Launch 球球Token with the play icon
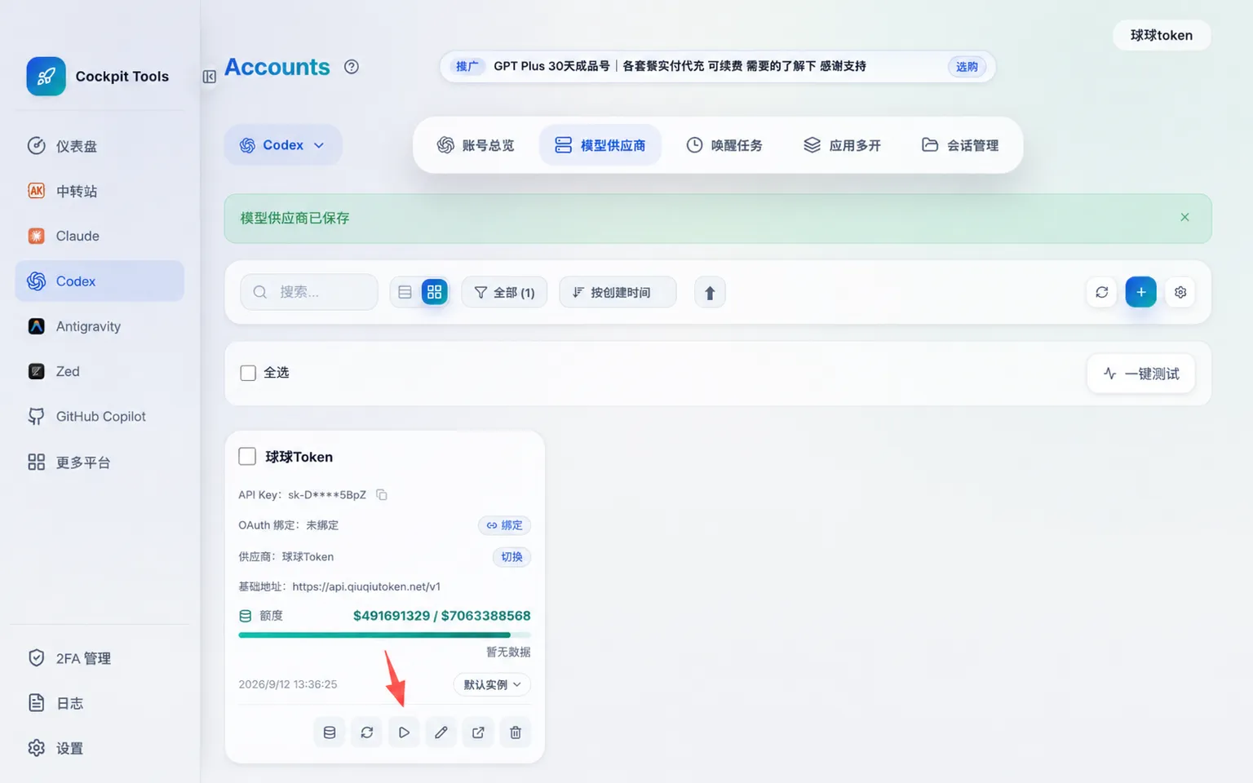The width and height of the screenshot is (1253, 783). 404,732
